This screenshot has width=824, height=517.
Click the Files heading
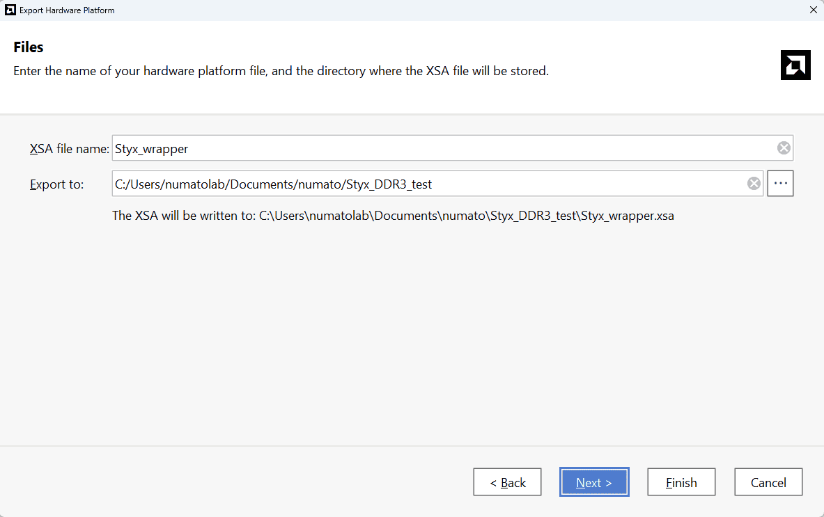(x=29, y=47)
